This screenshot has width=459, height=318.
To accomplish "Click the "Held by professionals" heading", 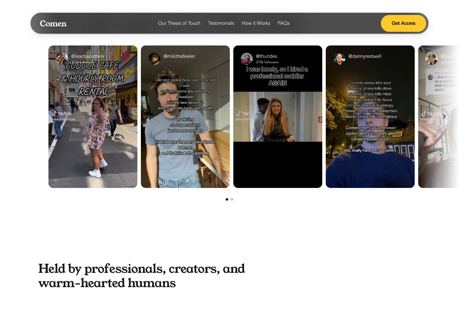I will [x=142, y=276].
